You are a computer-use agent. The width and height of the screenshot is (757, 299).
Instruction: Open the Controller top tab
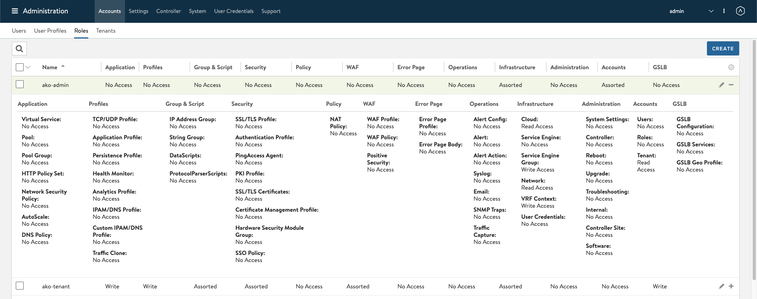click(x=168, y=11)
